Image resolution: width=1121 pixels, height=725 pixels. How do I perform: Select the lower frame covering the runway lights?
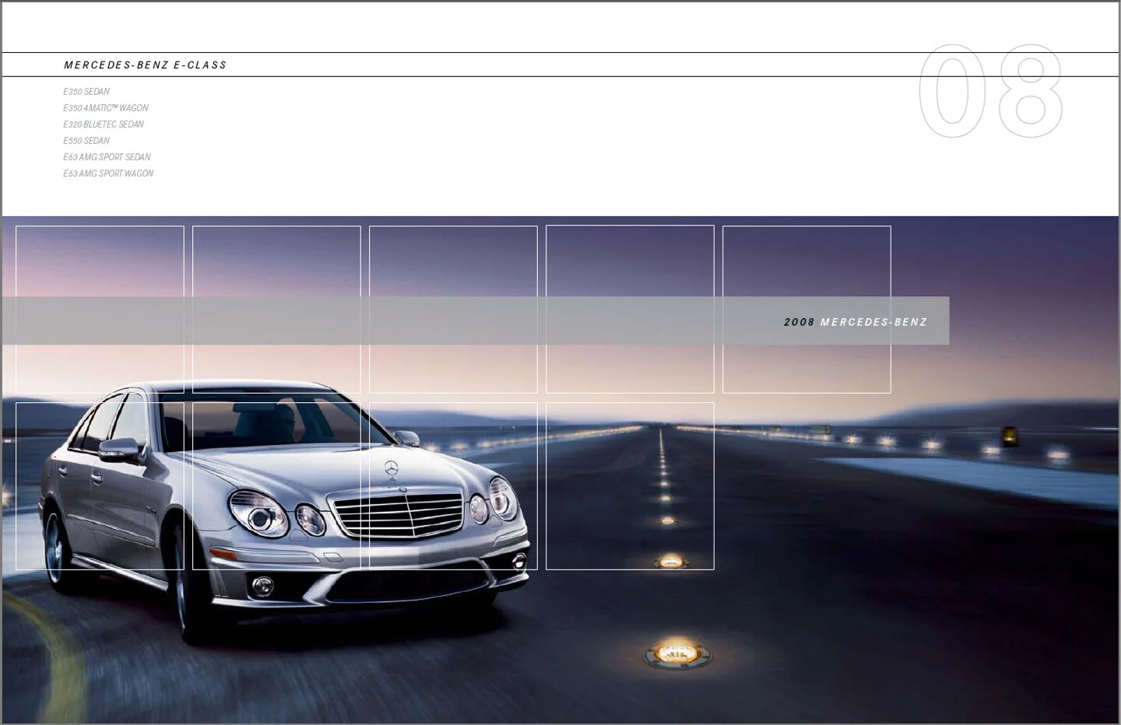[x=630, y=486]
